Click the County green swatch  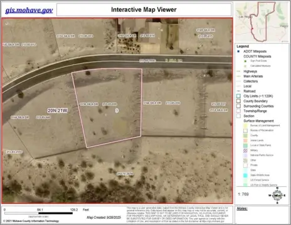pos(245,136)
